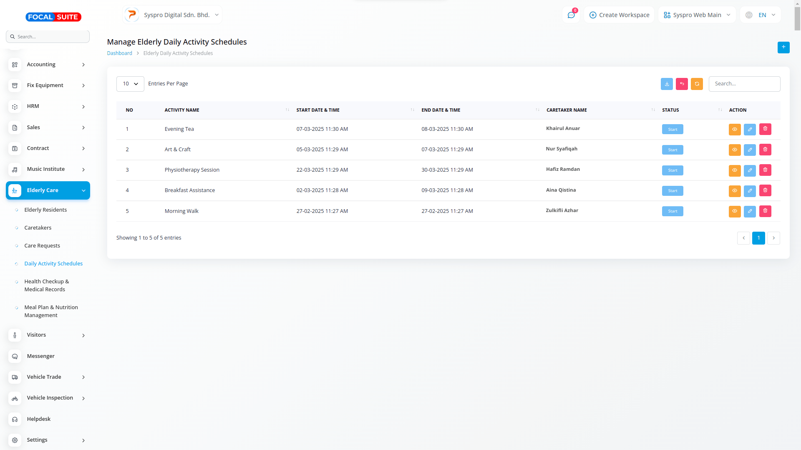Expand the Accounting sidebar menu
This screenshot has width=801, height=450.
tap(48, 65)
